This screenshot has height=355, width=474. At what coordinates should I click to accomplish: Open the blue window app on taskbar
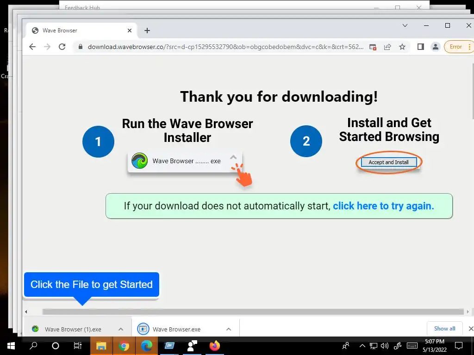(x=169, y=346)
